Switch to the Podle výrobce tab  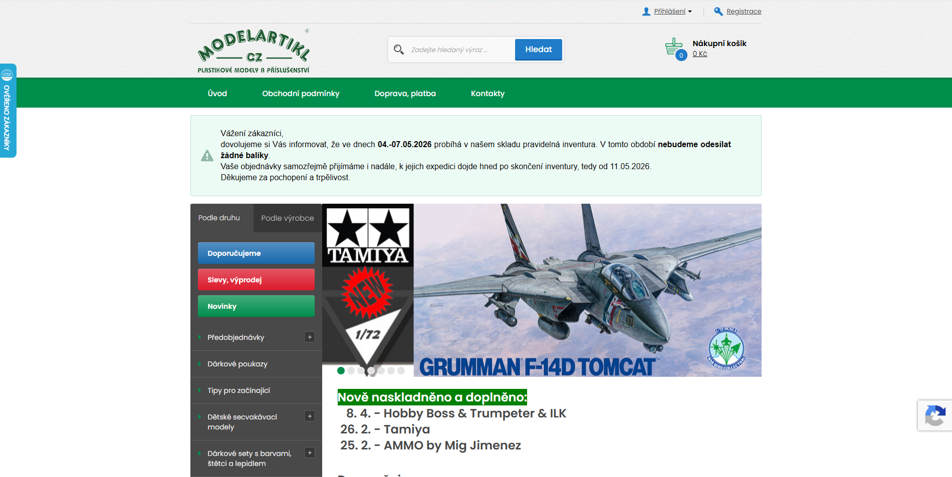point(288,218)
